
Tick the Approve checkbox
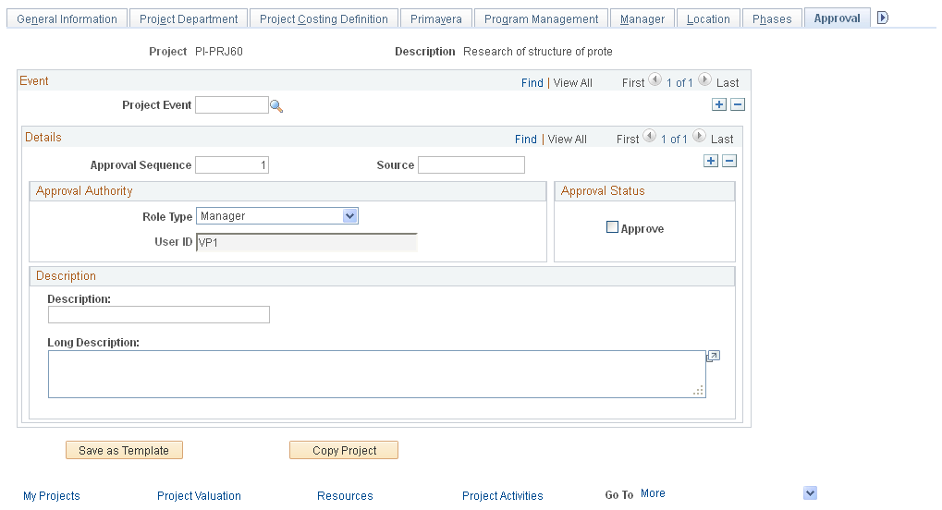coord(612,227)
